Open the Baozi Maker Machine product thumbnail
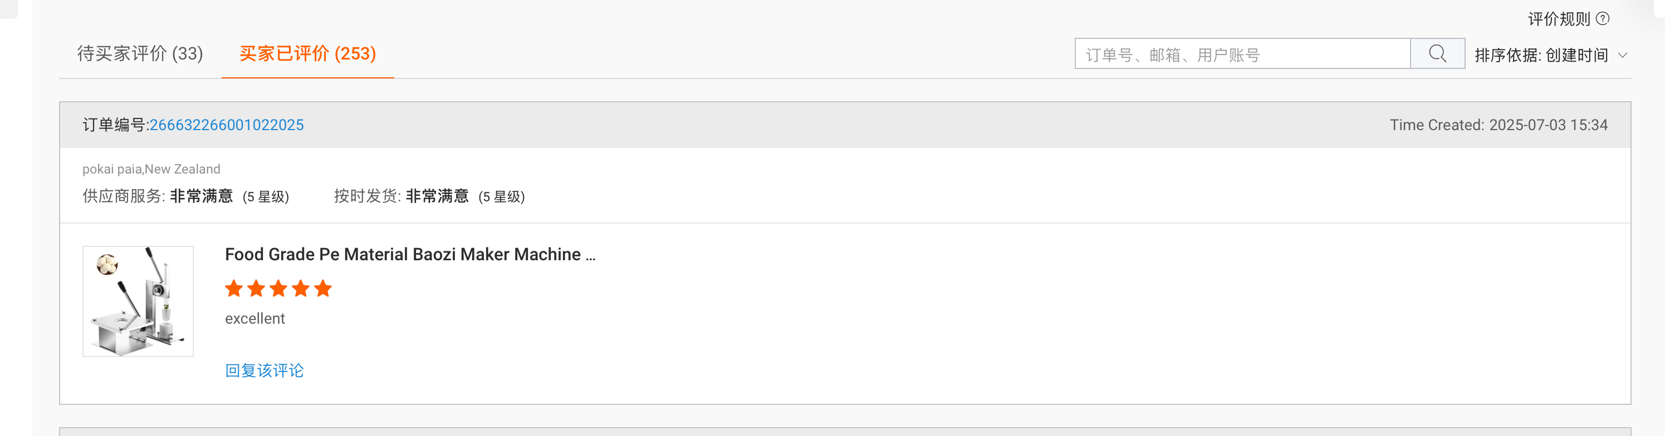Viewport: 1665px width, 436px height. (x=138, y=301)
